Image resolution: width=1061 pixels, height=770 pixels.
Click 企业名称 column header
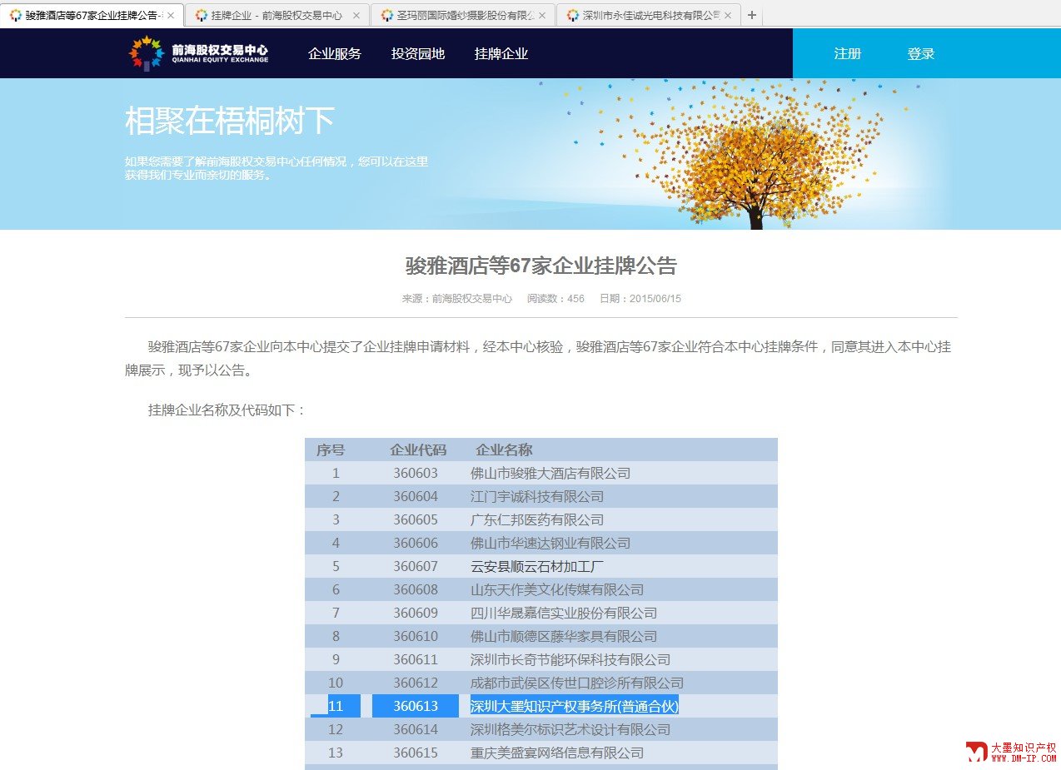[x=504, y=450]
